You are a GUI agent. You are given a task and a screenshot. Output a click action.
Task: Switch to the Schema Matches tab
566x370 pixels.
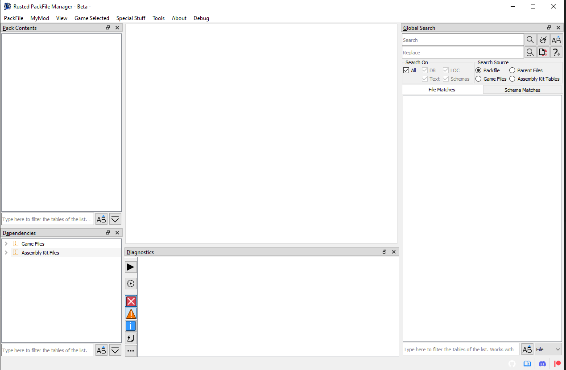click(522, 90)
